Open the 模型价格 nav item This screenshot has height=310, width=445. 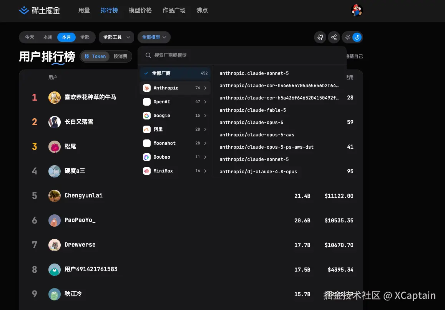(x=140, y=10)
